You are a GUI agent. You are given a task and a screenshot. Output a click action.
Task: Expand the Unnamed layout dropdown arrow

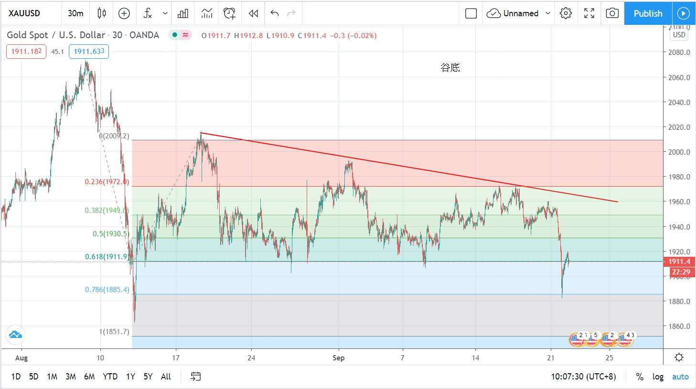(x=548, y=13)
